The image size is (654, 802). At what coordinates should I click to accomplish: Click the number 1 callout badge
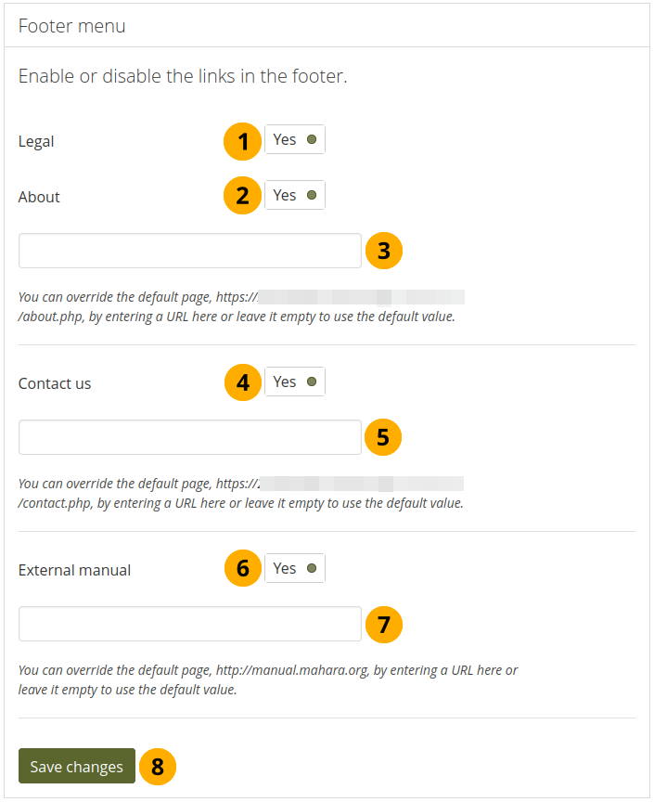click(x=243, y=142)
